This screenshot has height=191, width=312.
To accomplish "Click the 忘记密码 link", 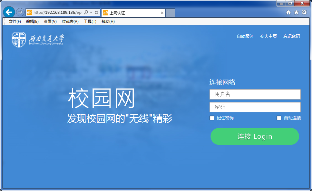I will 291,36.
